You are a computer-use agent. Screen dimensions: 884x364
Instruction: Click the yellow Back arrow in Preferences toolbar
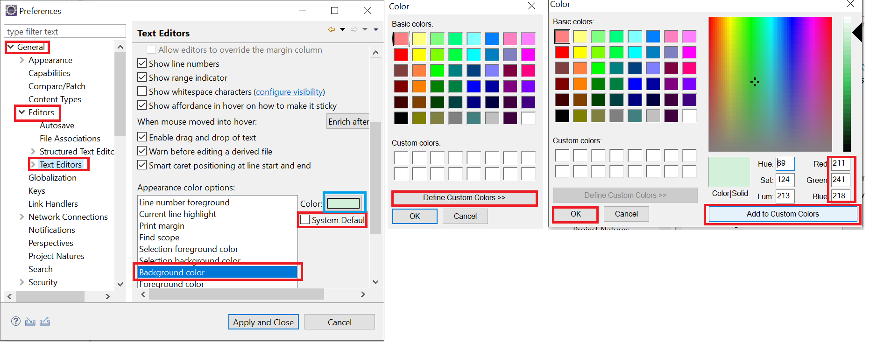[332, 29]
